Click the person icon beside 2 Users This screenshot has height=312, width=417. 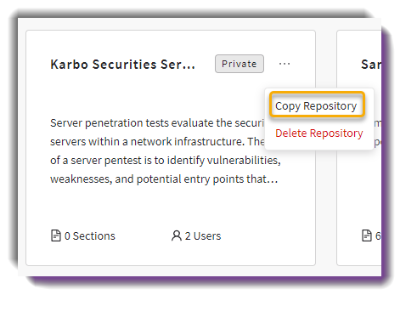click(177, 235)
